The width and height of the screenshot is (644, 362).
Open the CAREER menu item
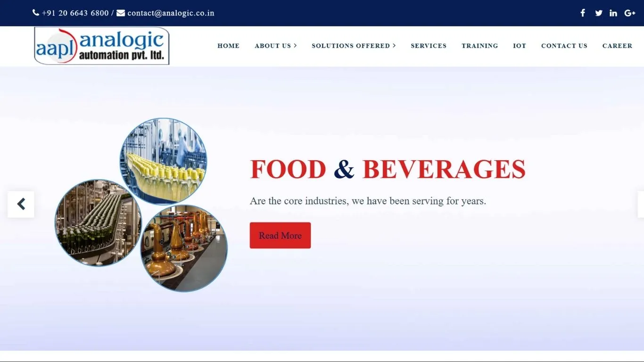[617, 46]
